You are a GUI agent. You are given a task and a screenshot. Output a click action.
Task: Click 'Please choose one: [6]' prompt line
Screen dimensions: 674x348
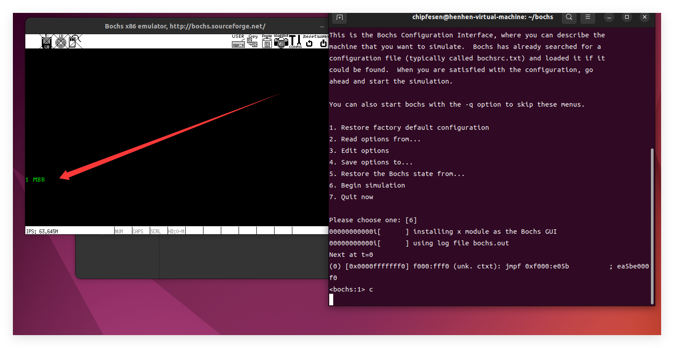[x=373, y=220]
